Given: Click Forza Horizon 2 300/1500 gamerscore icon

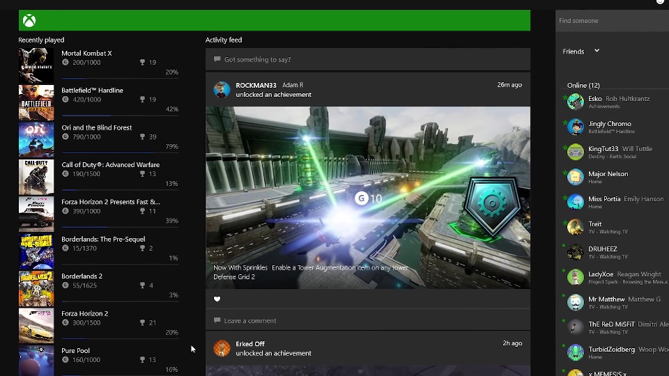Looking at the screenshot, I should click(x=66, y=322).
